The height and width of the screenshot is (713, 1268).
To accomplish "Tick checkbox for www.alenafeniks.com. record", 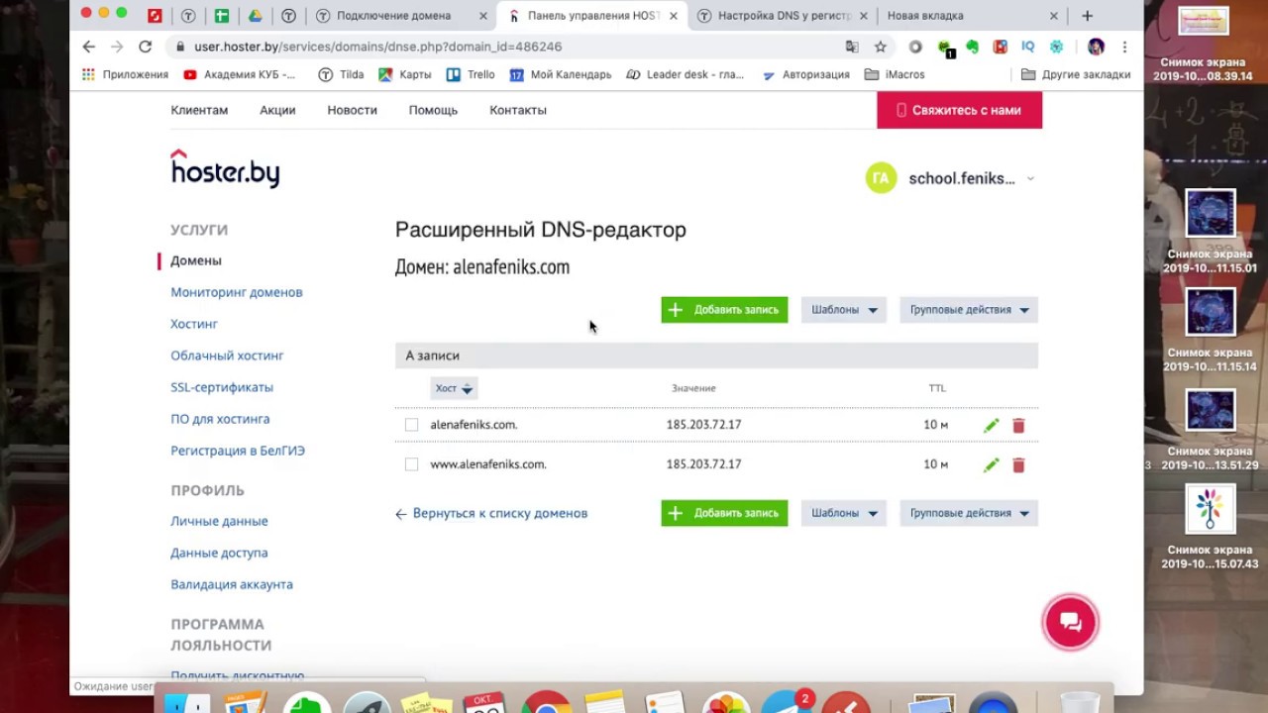I will [411, 464].
